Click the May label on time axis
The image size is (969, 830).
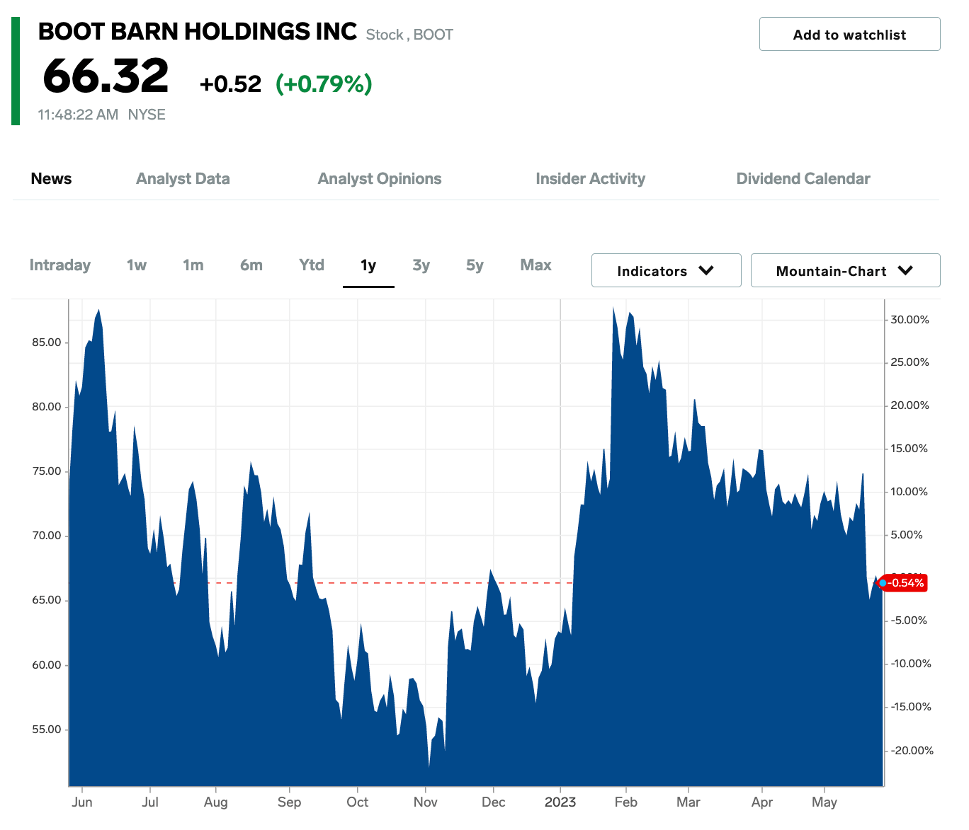point(824,802)
